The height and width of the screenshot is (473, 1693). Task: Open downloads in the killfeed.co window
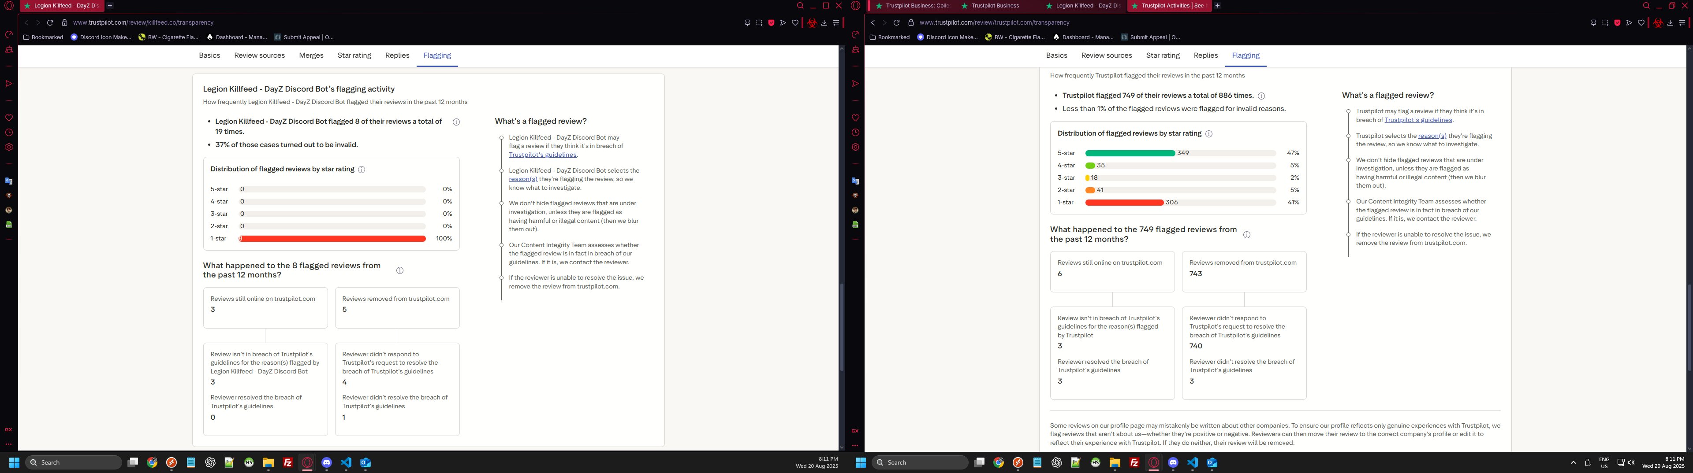click(x=824, y=22)
